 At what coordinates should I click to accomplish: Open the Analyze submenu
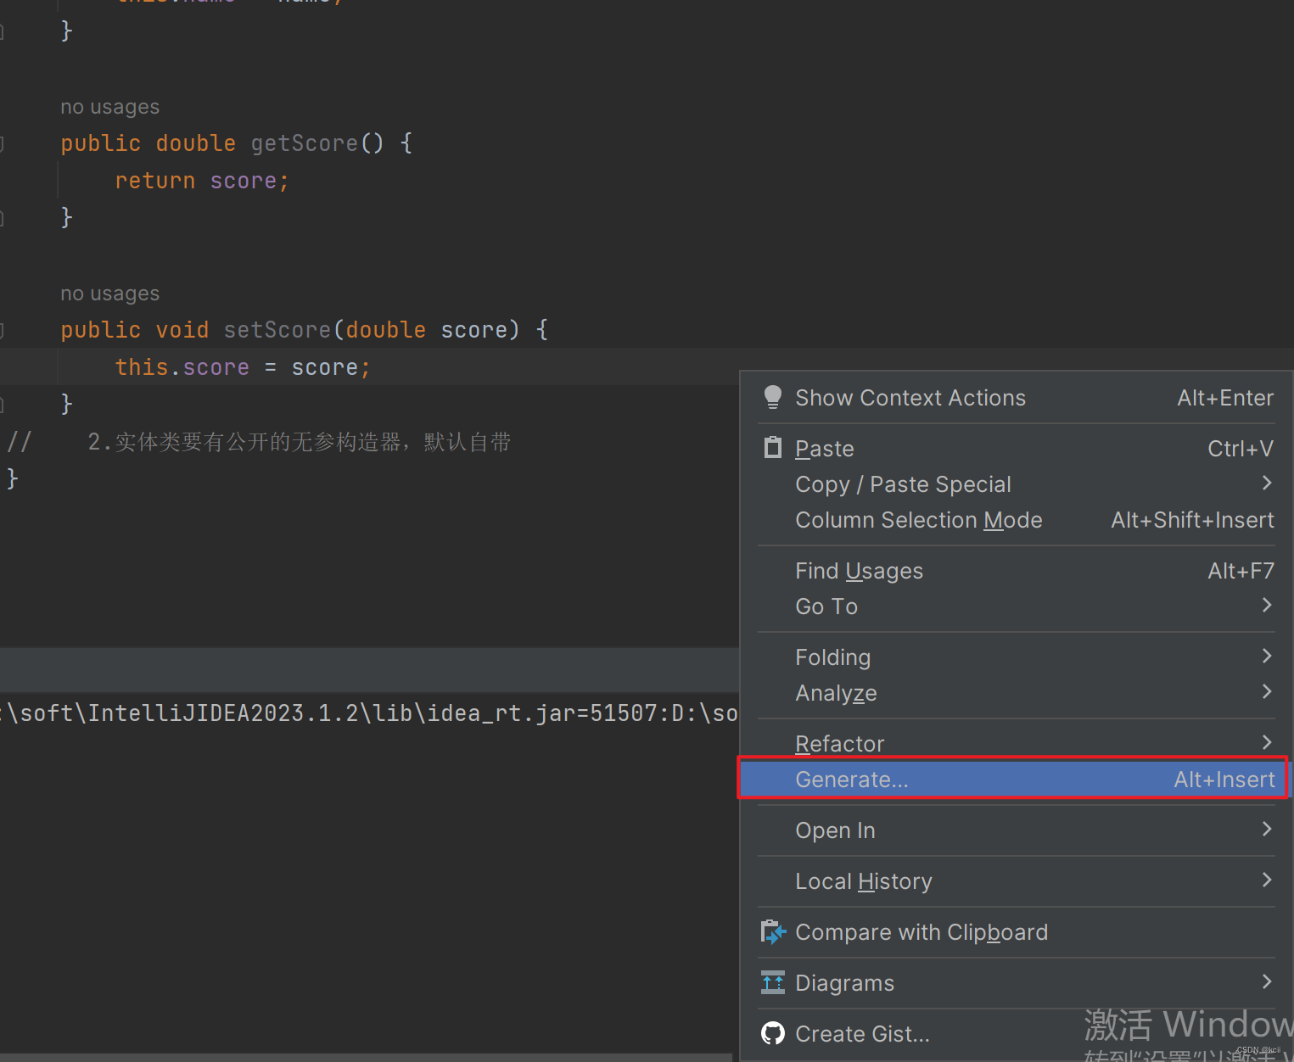coord(1017,693)
